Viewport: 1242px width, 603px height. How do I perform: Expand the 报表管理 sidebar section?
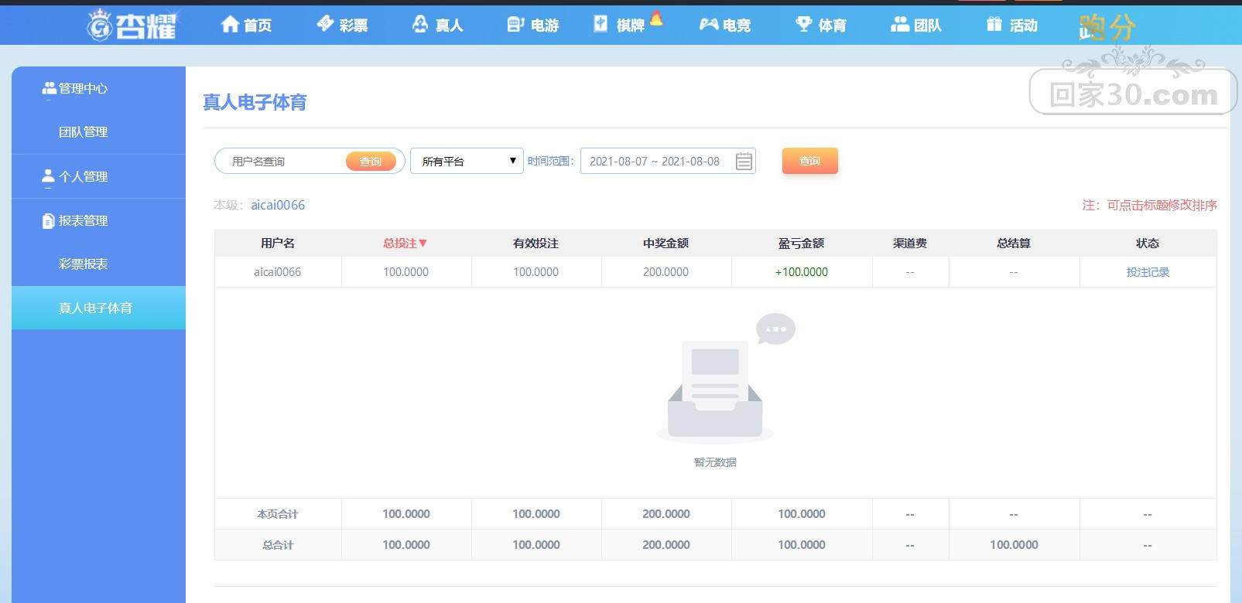coord(98,220)
